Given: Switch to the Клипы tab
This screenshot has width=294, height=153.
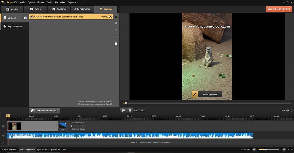Looking at the screenshot, I should click(x=12, y=9).
